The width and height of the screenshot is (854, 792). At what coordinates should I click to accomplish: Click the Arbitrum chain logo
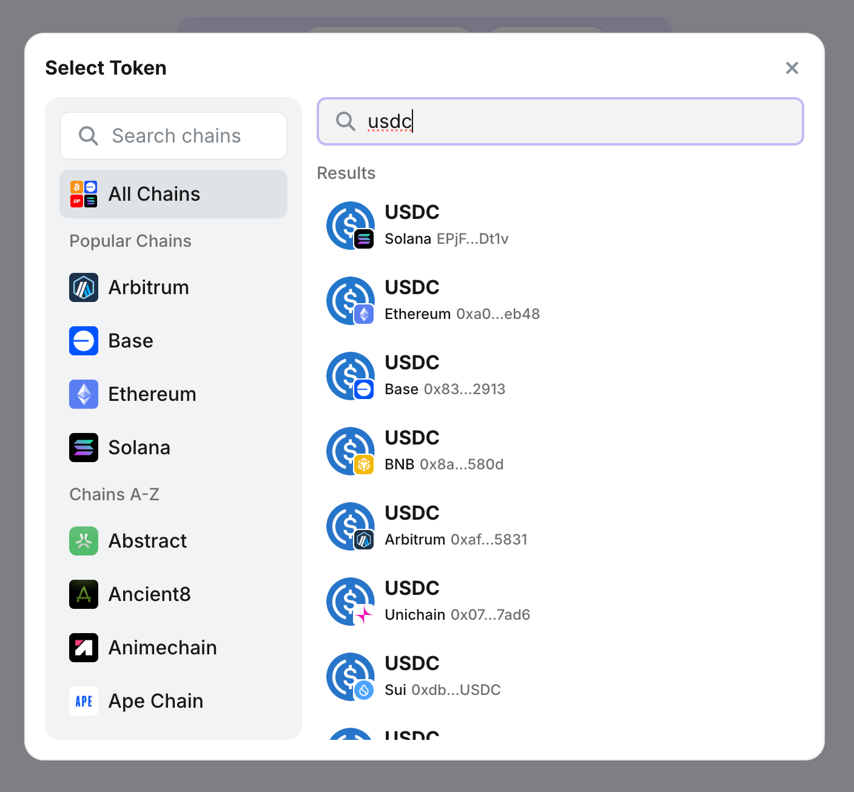tap(84, 287)
